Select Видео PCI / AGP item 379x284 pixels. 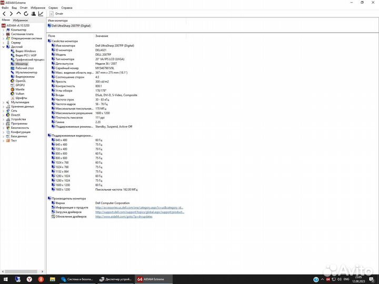pyautogui.click(x=24, y=55)
